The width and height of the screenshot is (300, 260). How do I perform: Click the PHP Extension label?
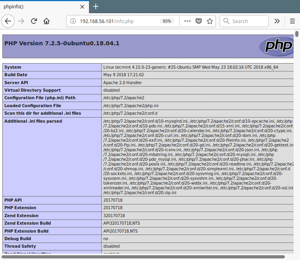20,208
